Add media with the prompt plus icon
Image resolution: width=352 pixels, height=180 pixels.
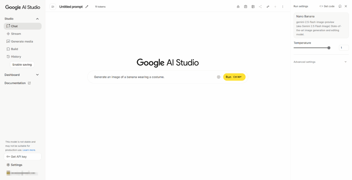pos(219,77)
